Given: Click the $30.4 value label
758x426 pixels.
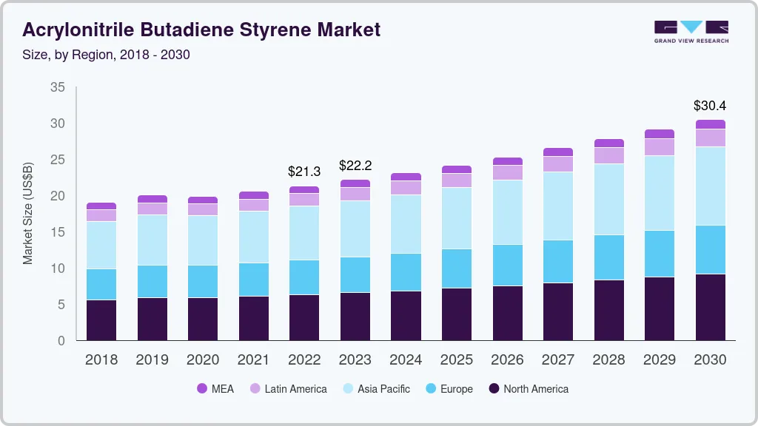Looking at the screenshot, I should 711,106.
